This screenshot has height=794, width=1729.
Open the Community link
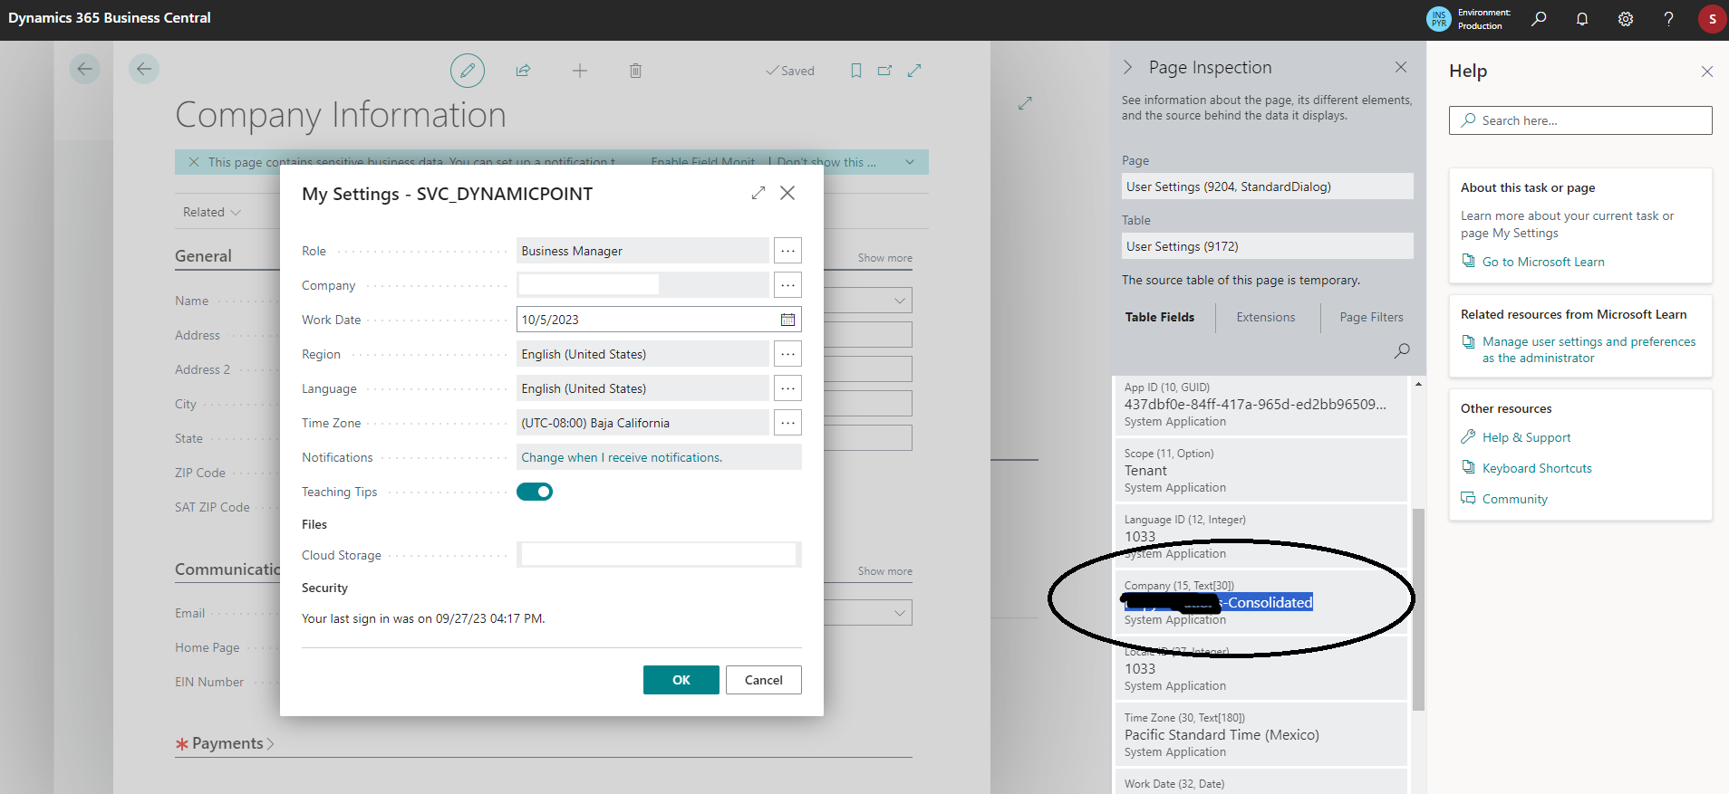[1515, 499]
